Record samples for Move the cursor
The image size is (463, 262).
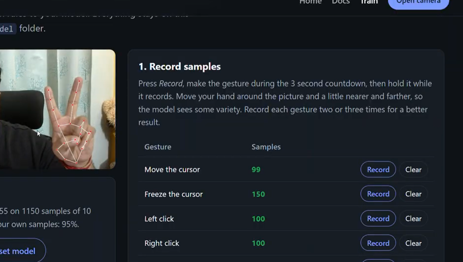378,169
